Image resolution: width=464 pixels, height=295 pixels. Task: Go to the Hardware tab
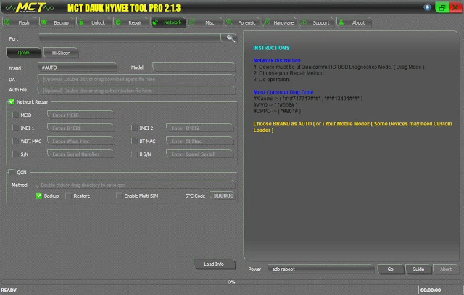point(279,22)
